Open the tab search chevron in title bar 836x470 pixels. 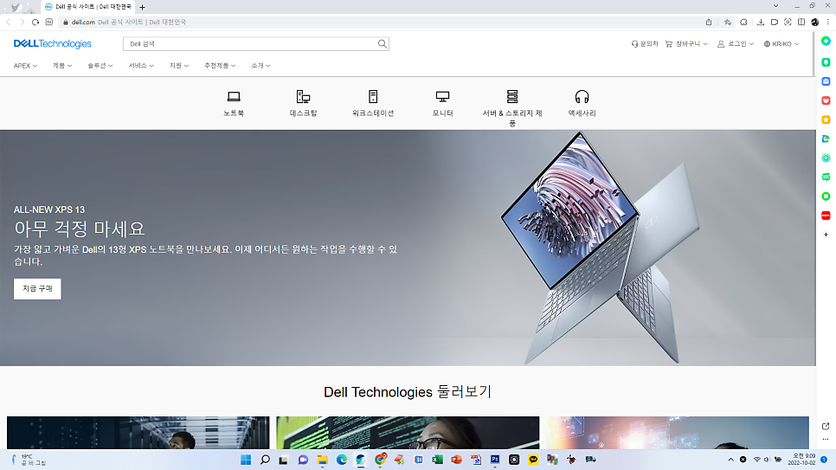(x=775, y=6)
